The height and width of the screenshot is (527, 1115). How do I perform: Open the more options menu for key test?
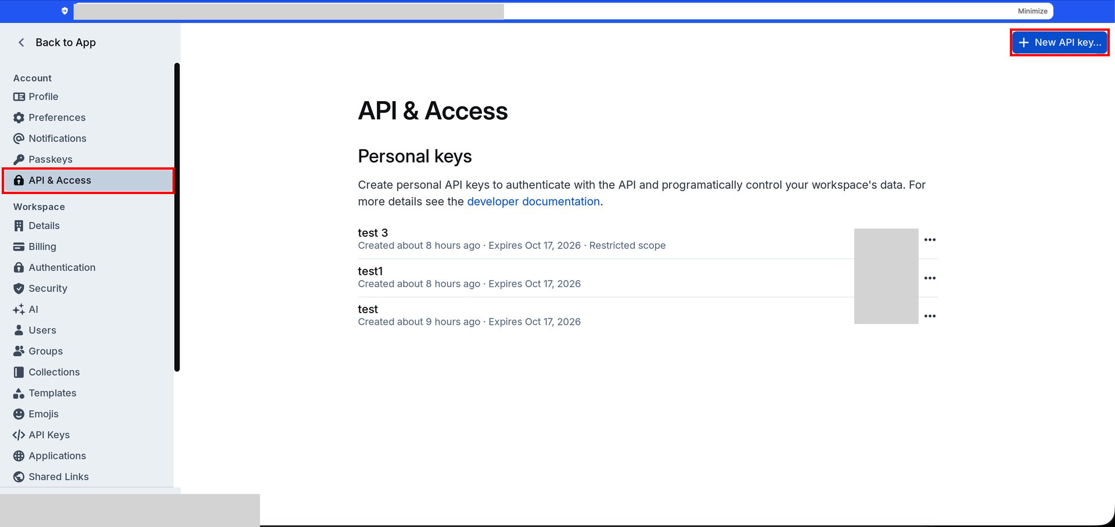pyautogui.click(x=930, y=316)
